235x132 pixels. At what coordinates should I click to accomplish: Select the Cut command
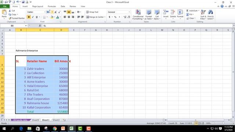(x=12, y=11)
